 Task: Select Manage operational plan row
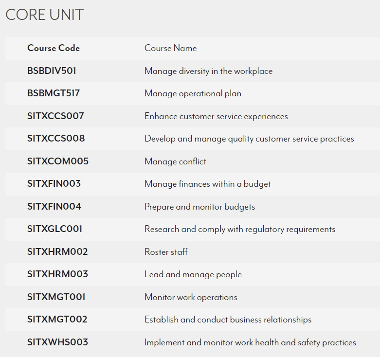(193, 93)
